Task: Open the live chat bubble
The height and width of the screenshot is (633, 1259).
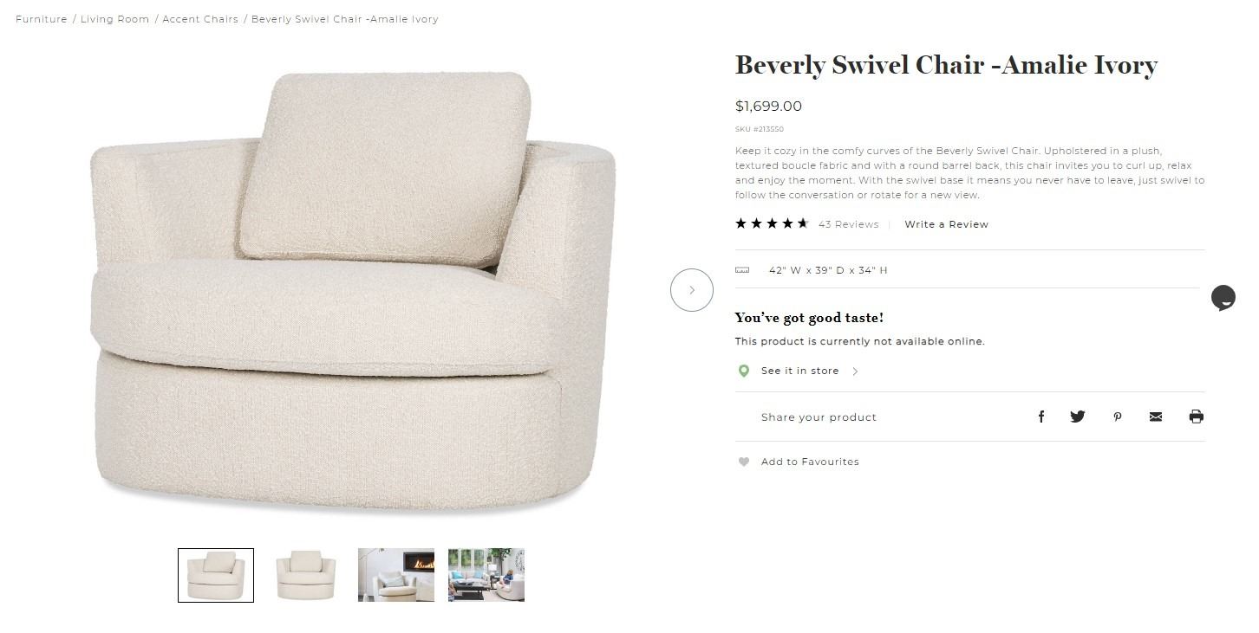Action: [x=1223, y=298]
